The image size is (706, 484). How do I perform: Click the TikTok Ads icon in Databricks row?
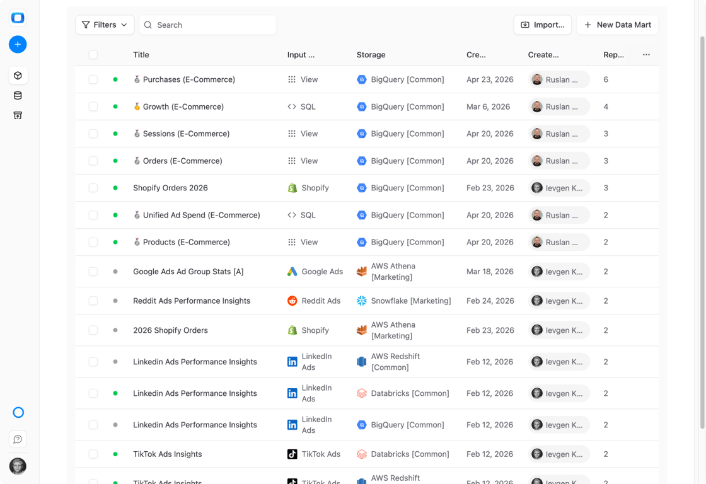pos(292,454)
